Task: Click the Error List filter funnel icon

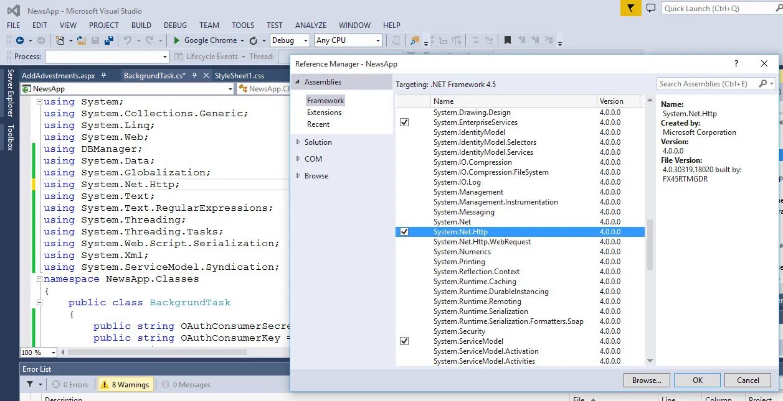Action: 30,385
